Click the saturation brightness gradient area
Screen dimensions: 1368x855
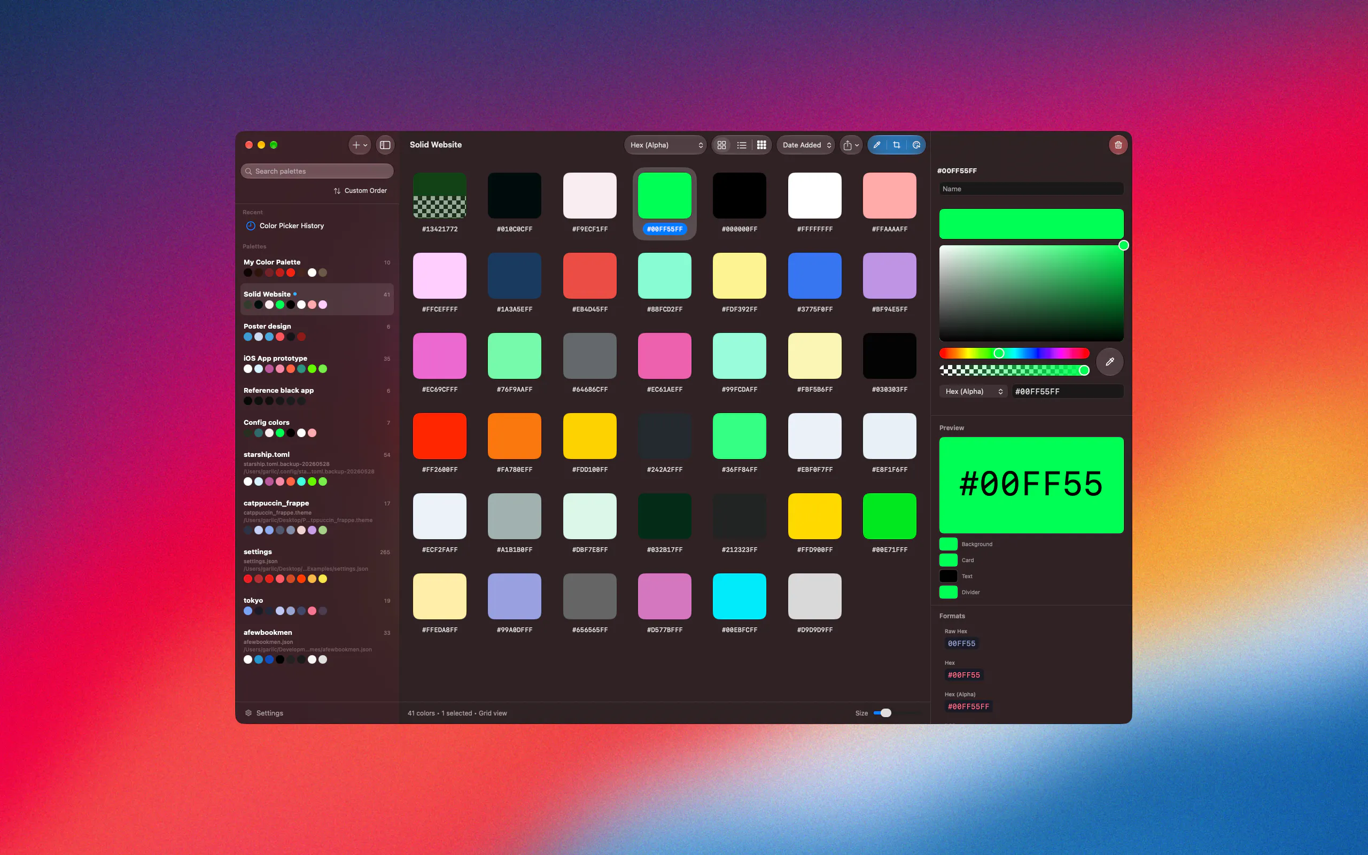tap(1031, 293)
